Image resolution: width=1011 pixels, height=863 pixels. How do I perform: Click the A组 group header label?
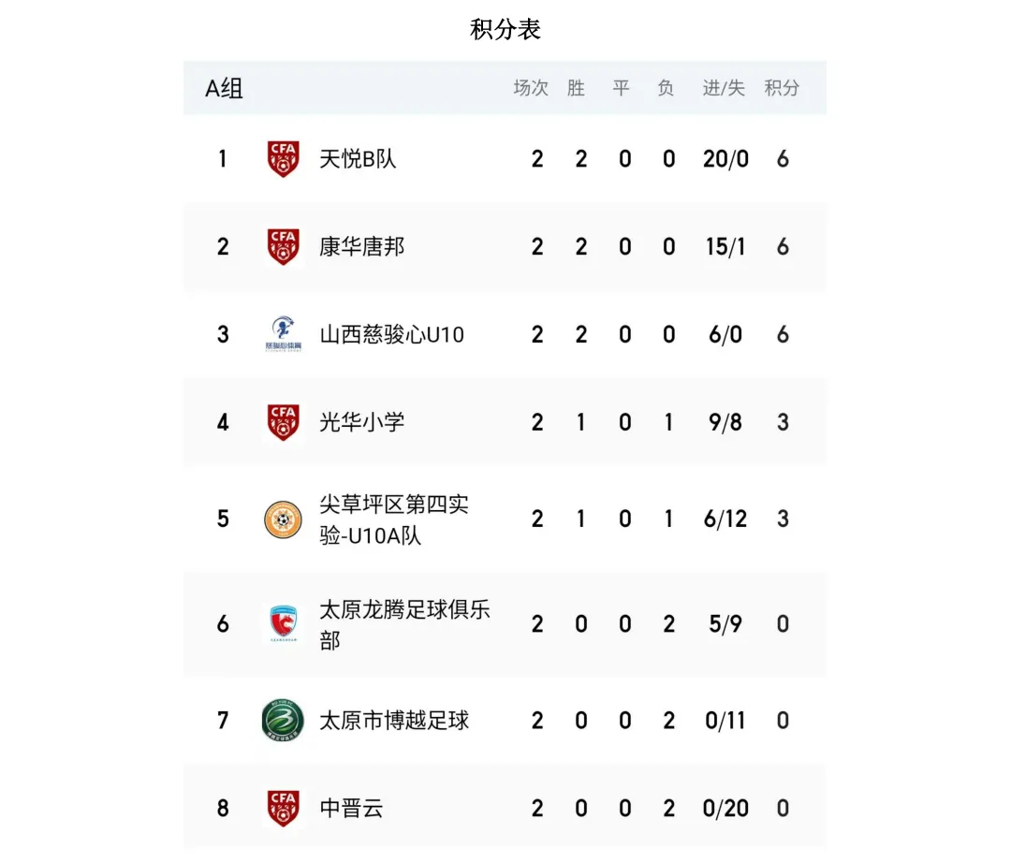pos(225,88)
